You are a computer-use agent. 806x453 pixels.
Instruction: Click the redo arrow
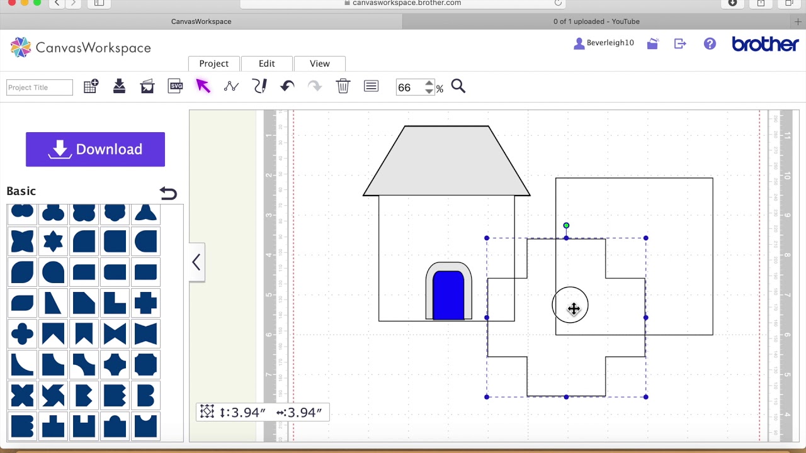(x=314, y=86)
